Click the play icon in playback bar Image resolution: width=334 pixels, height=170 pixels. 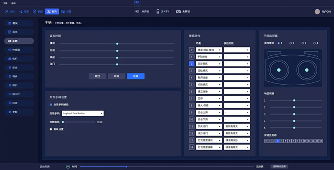[x=68, y=167]
